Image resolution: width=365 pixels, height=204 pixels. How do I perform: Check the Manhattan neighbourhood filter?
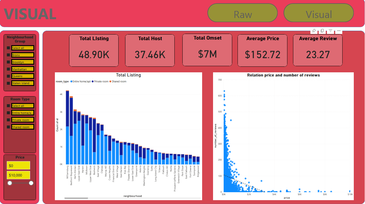(9, 69)
